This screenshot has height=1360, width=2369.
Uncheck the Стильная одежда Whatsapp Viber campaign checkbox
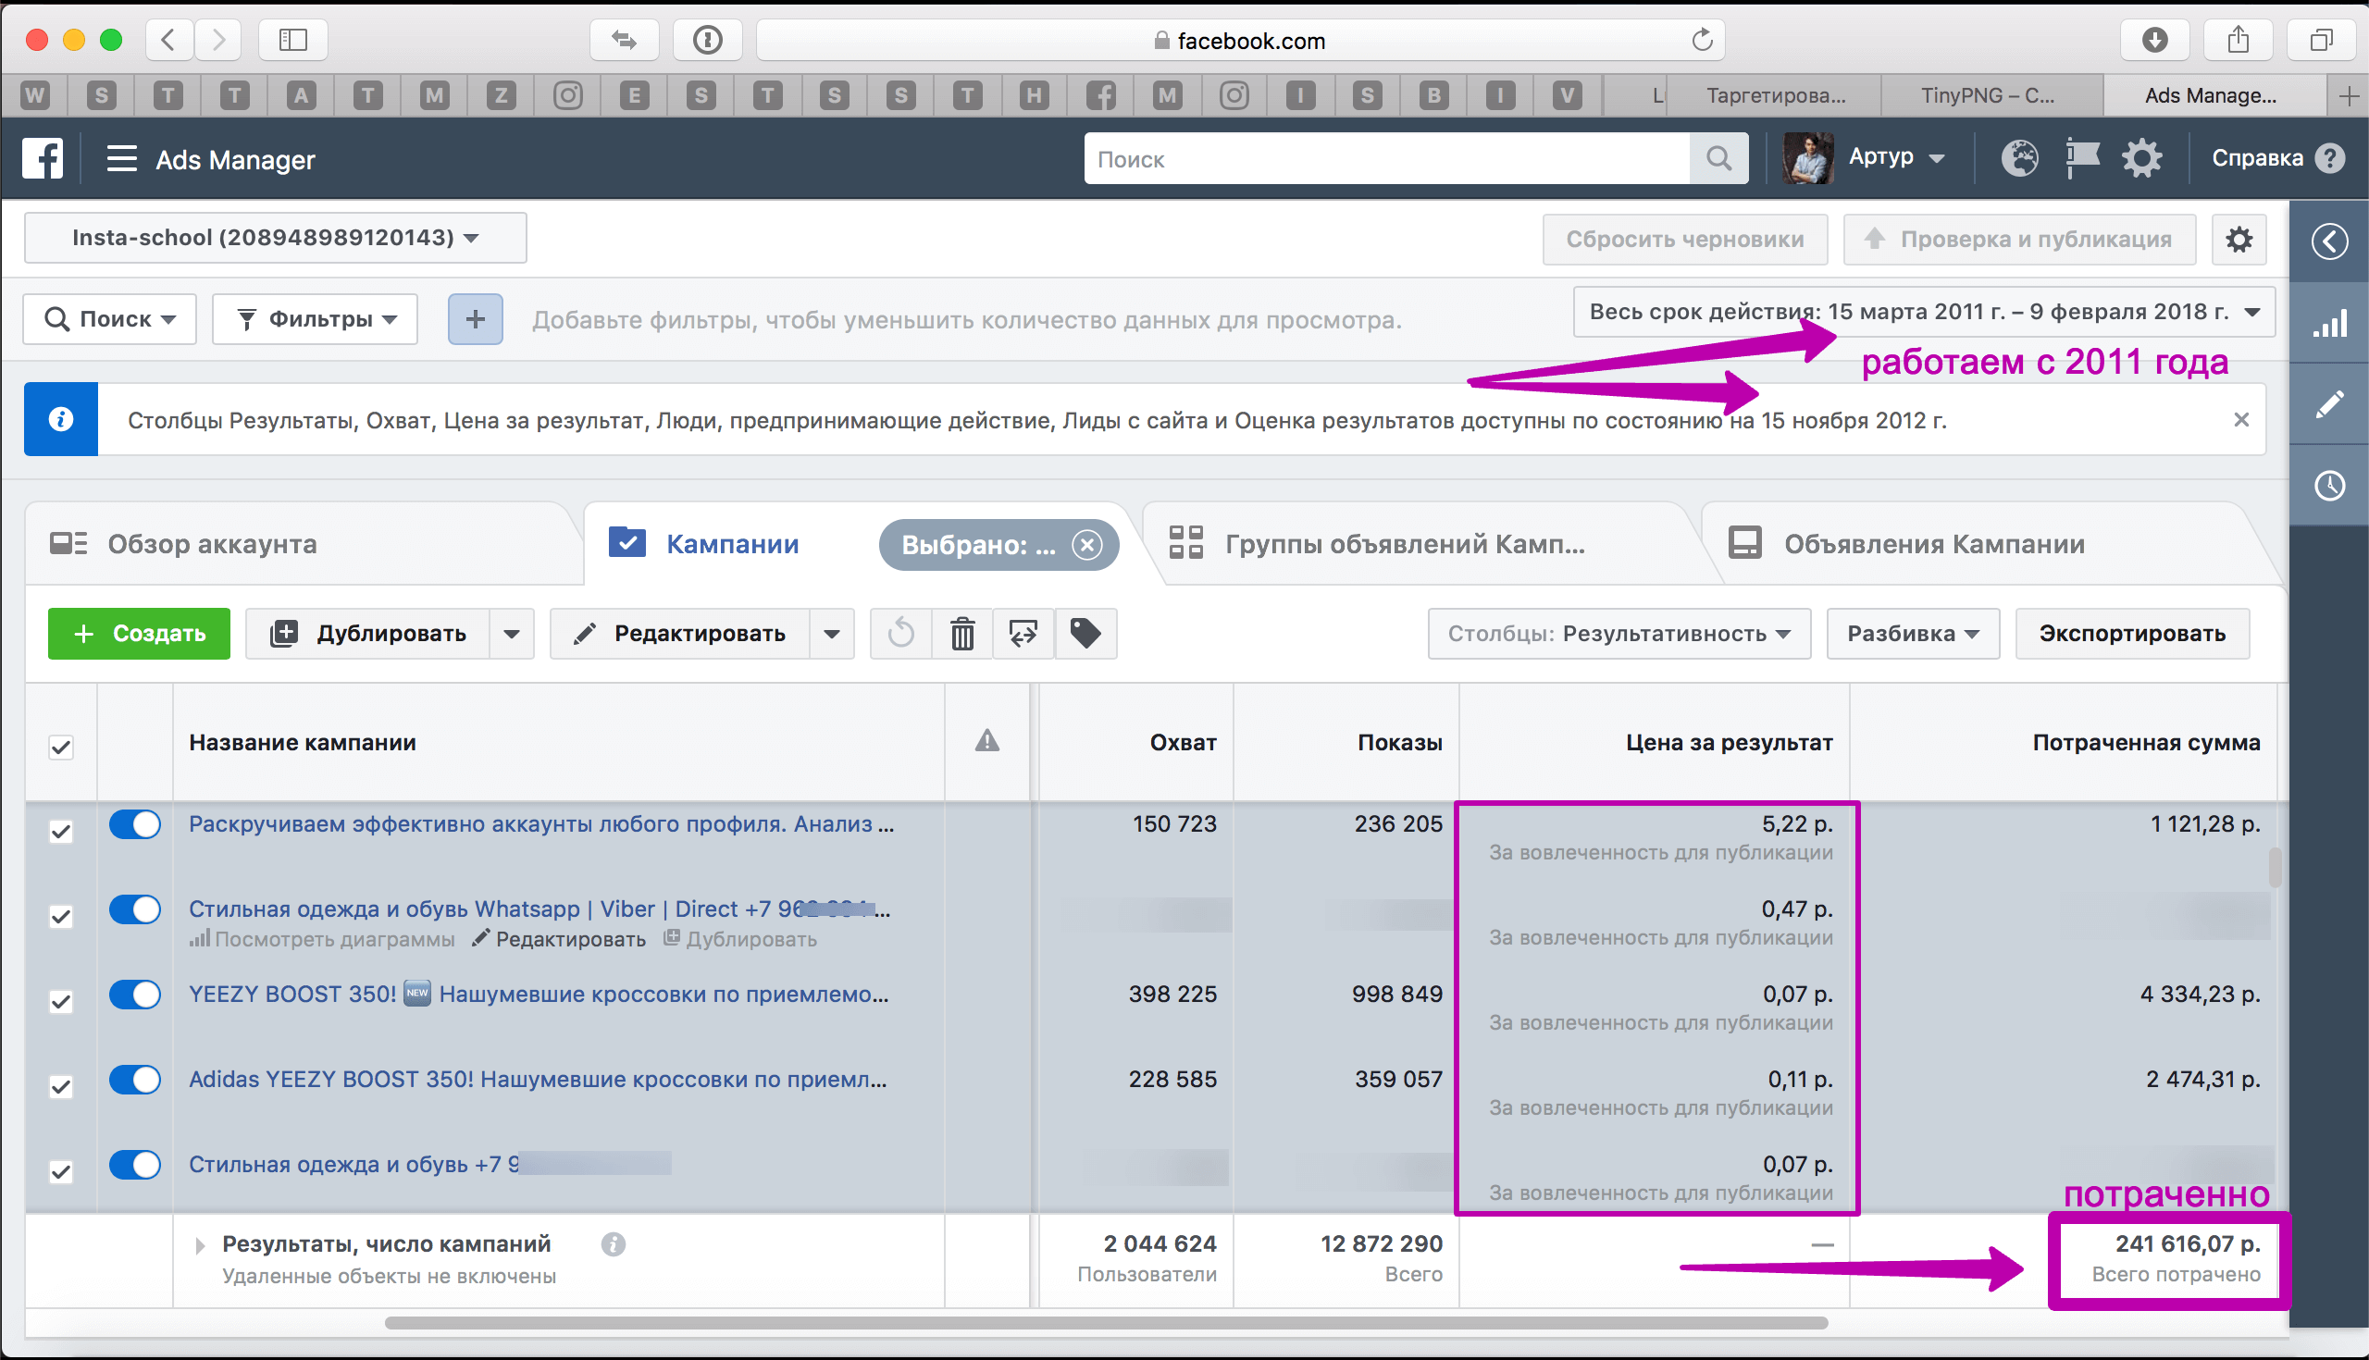coord(61,915)
